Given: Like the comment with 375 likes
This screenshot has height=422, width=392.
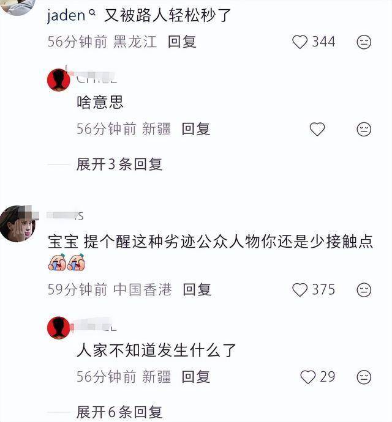Looking at the screenshot, I should click(x=300, y=290).
